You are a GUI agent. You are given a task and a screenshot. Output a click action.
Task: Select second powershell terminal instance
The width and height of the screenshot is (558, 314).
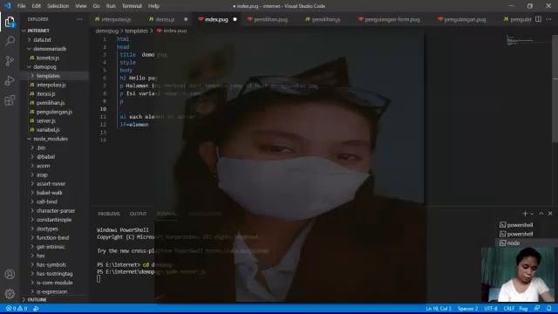click(516, 234)
